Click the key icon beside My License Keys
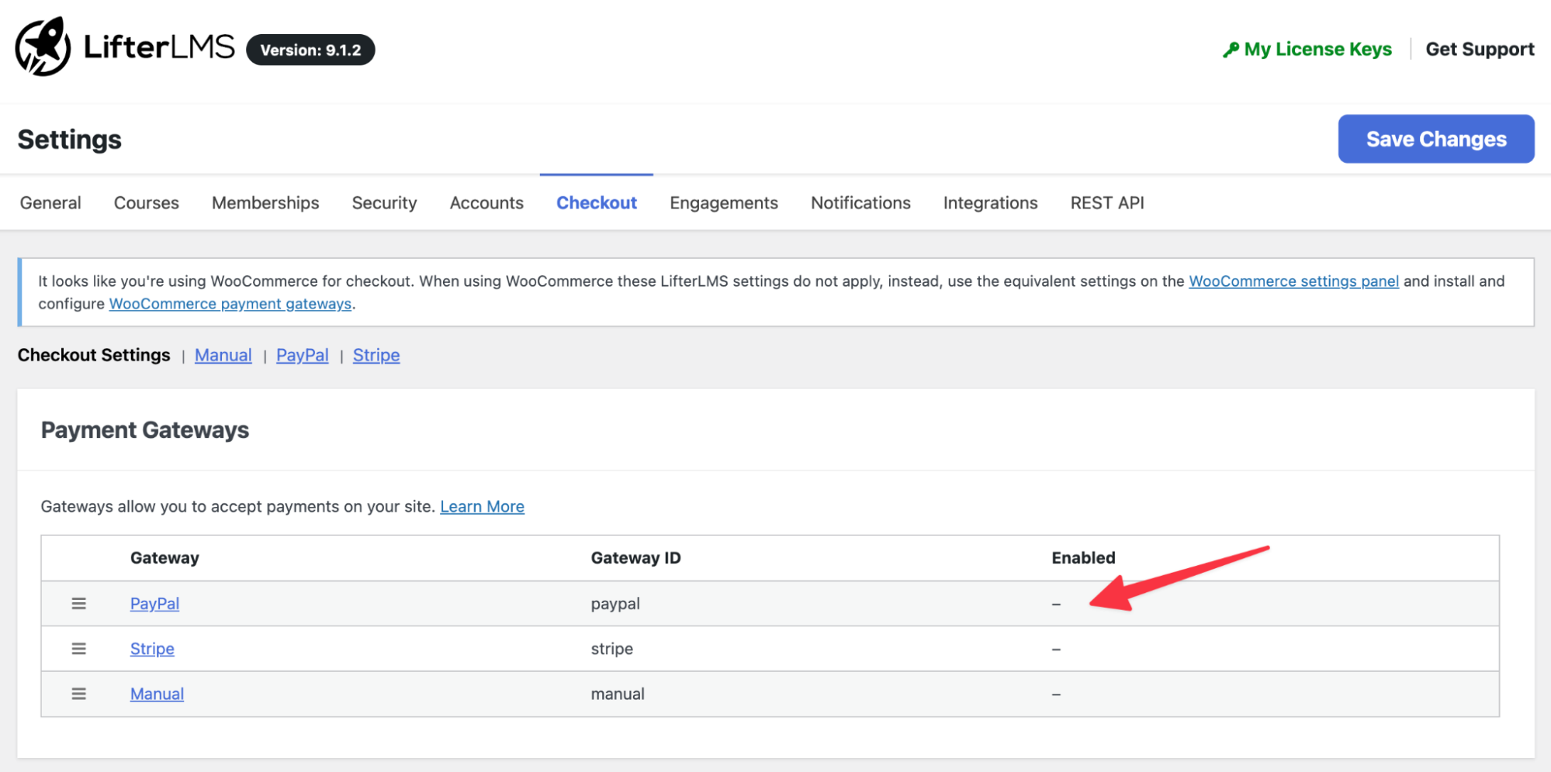 point(1231,50)
